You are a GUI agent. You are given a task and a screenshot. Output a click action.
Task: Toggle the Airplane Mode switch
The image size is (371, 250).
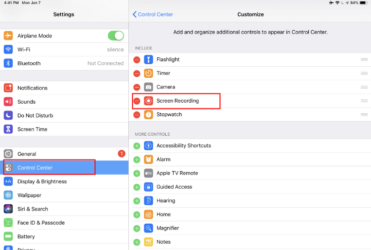coord(116,36)
